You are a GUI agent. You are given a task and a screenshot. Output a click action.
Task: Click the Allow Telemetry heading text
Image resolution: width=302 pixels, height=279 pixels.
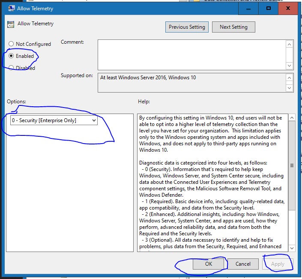pyautogui.click(x=36, y=24)
